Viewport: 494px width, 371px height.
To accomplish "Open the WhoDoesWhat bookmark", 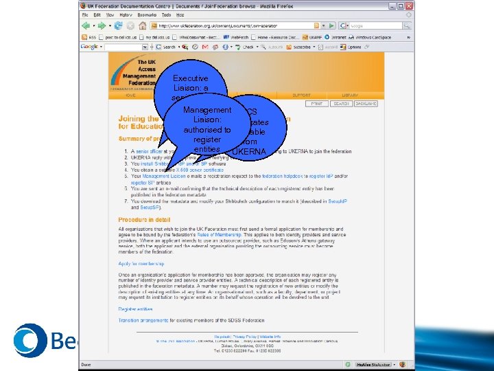I will (x=196, y=37).
